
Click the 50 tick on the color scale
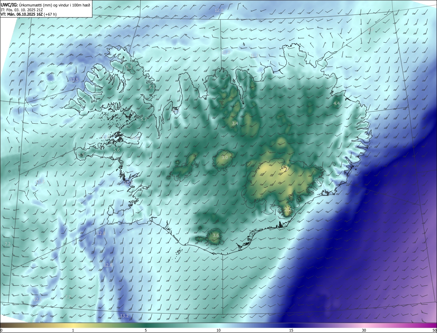coord(434,330)
